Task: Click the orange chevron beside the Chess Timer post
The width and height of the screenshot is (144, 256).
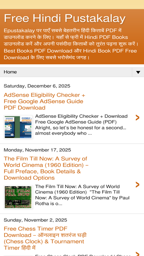Action: coord(137,254)
